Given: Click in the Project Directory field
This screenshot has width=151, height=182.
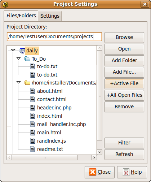Looking at the screenshot, I should point(54,36).
